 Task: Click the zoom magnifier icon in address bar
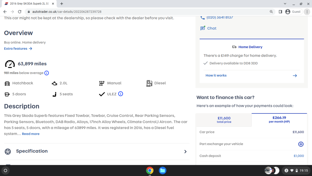click(271, 12)
